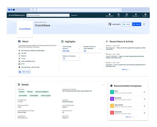This screenshot has height=127, width=157.
Task: Click the briefcase icon next to Actively Hiring
Action: point(19,67)
